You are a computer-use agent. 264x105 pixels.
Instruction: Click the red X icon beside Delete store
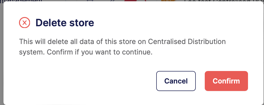click(24, 23)
